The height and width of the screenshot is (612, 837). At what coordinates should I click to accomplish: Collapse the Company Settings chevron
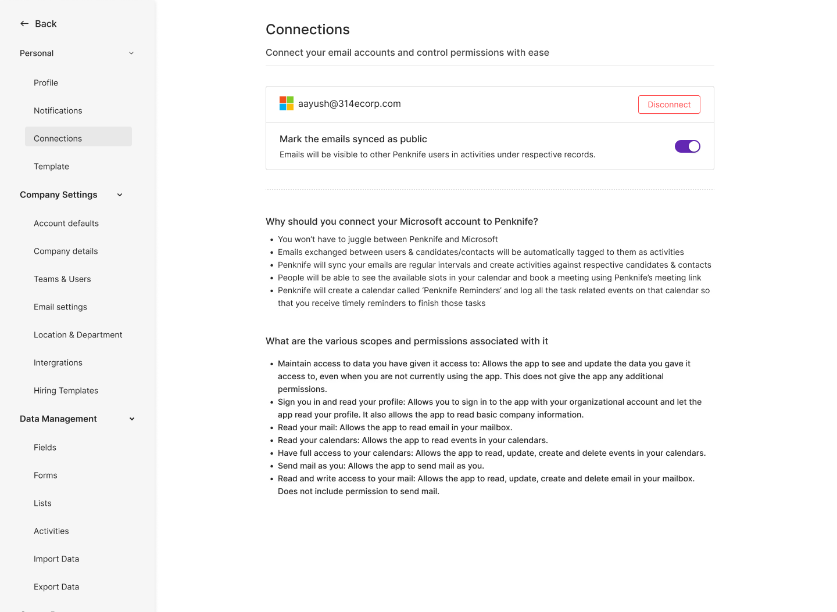point(120,195)
